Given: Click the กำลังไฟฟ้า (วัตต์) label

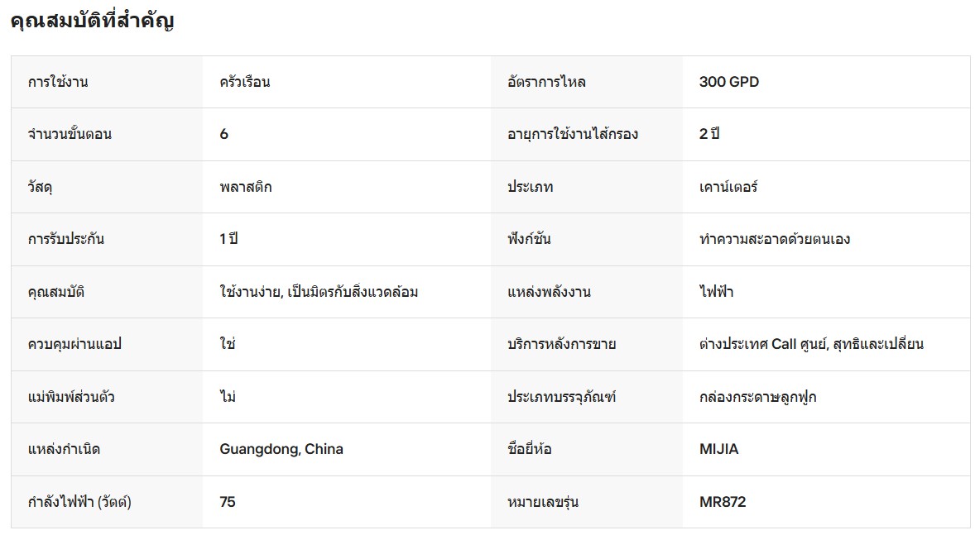Looking at the screenshot, I should [79, 502].
